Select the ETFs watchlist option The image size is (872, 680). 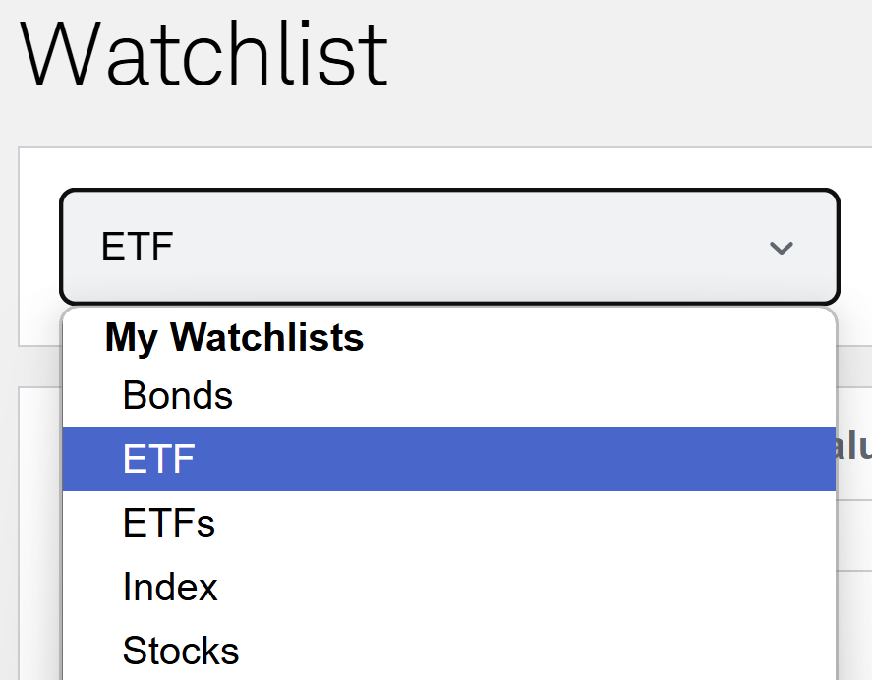pos(169,524)
